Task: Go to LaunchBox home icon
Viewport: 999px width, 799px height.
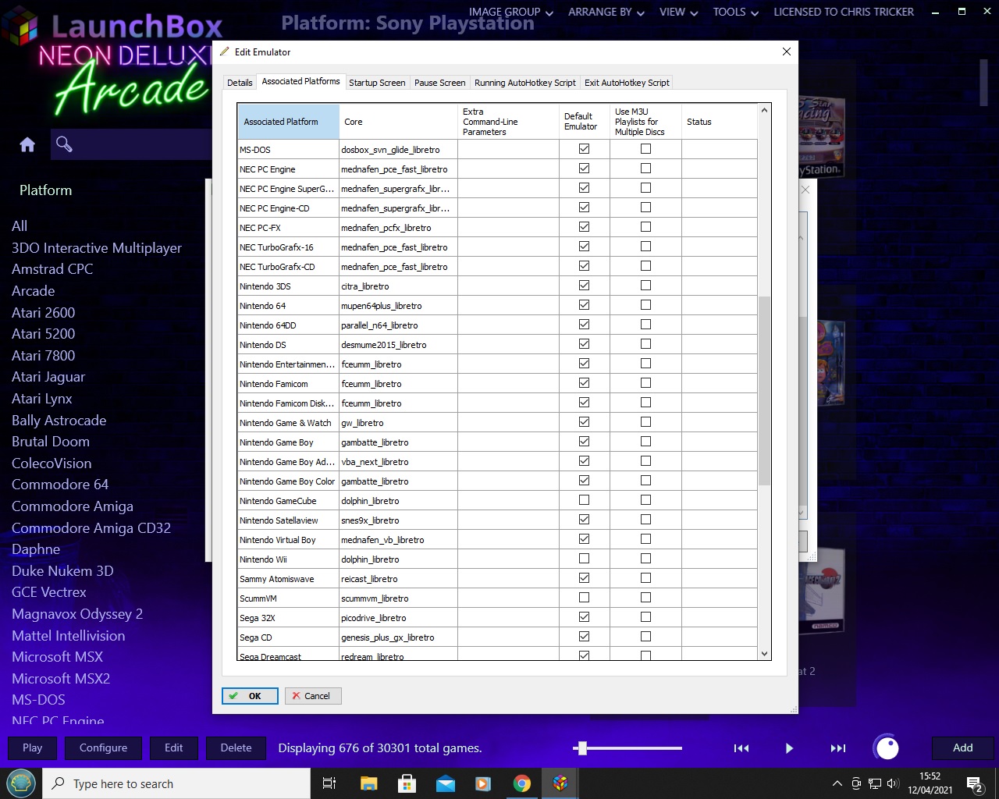Action: (x=27, y=144)
